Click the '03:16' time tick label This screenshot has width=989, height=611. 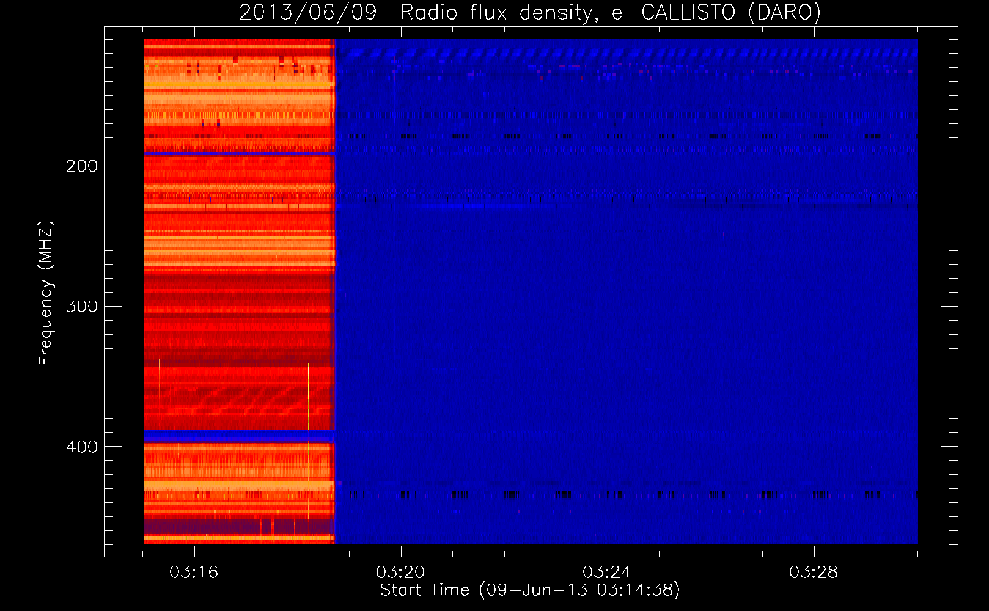tap(194, 573)
